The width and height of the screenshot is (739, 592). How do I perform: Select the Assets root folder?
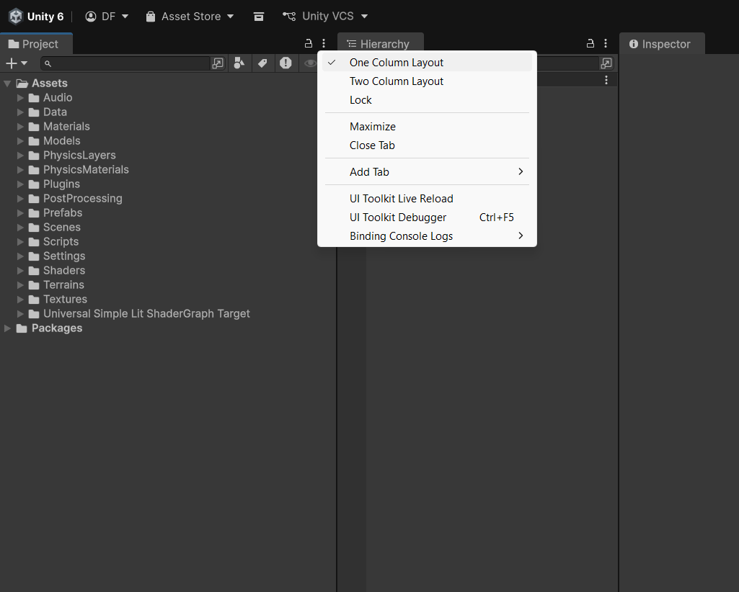[x=50, y=84]
